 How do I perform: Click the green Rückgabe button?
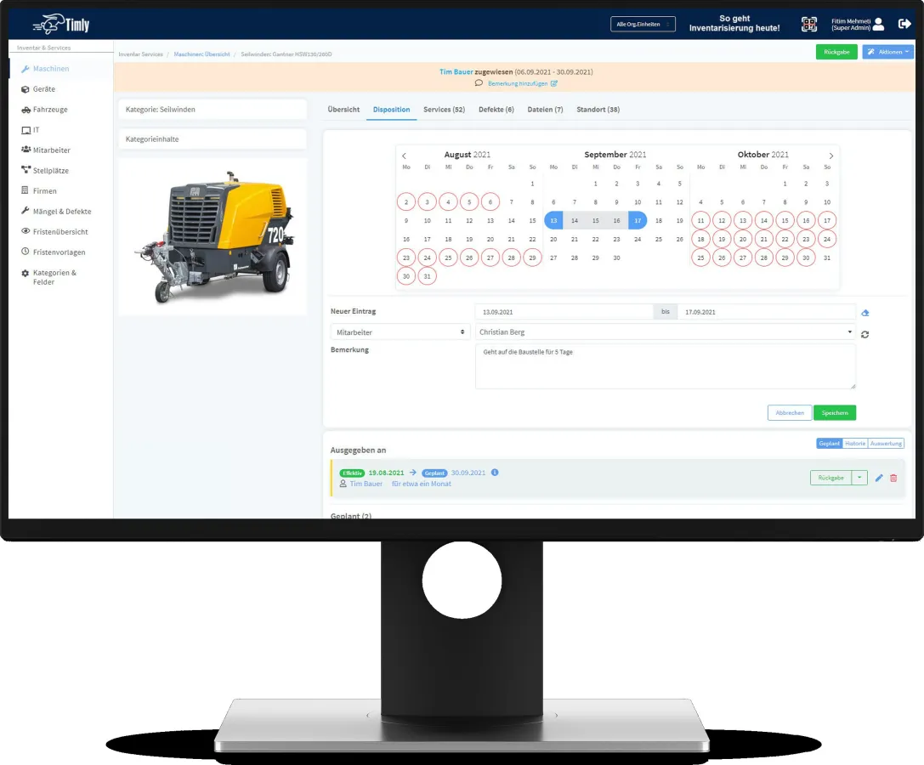(x=836, y=51)
